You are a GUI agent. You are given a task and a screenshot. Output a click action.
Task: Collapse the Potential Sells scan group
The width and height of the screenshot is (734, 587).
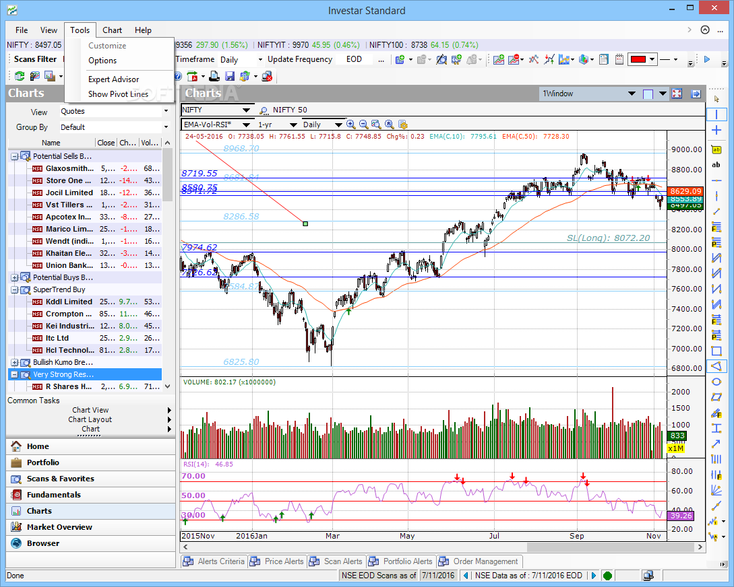[x=15, y=157]
